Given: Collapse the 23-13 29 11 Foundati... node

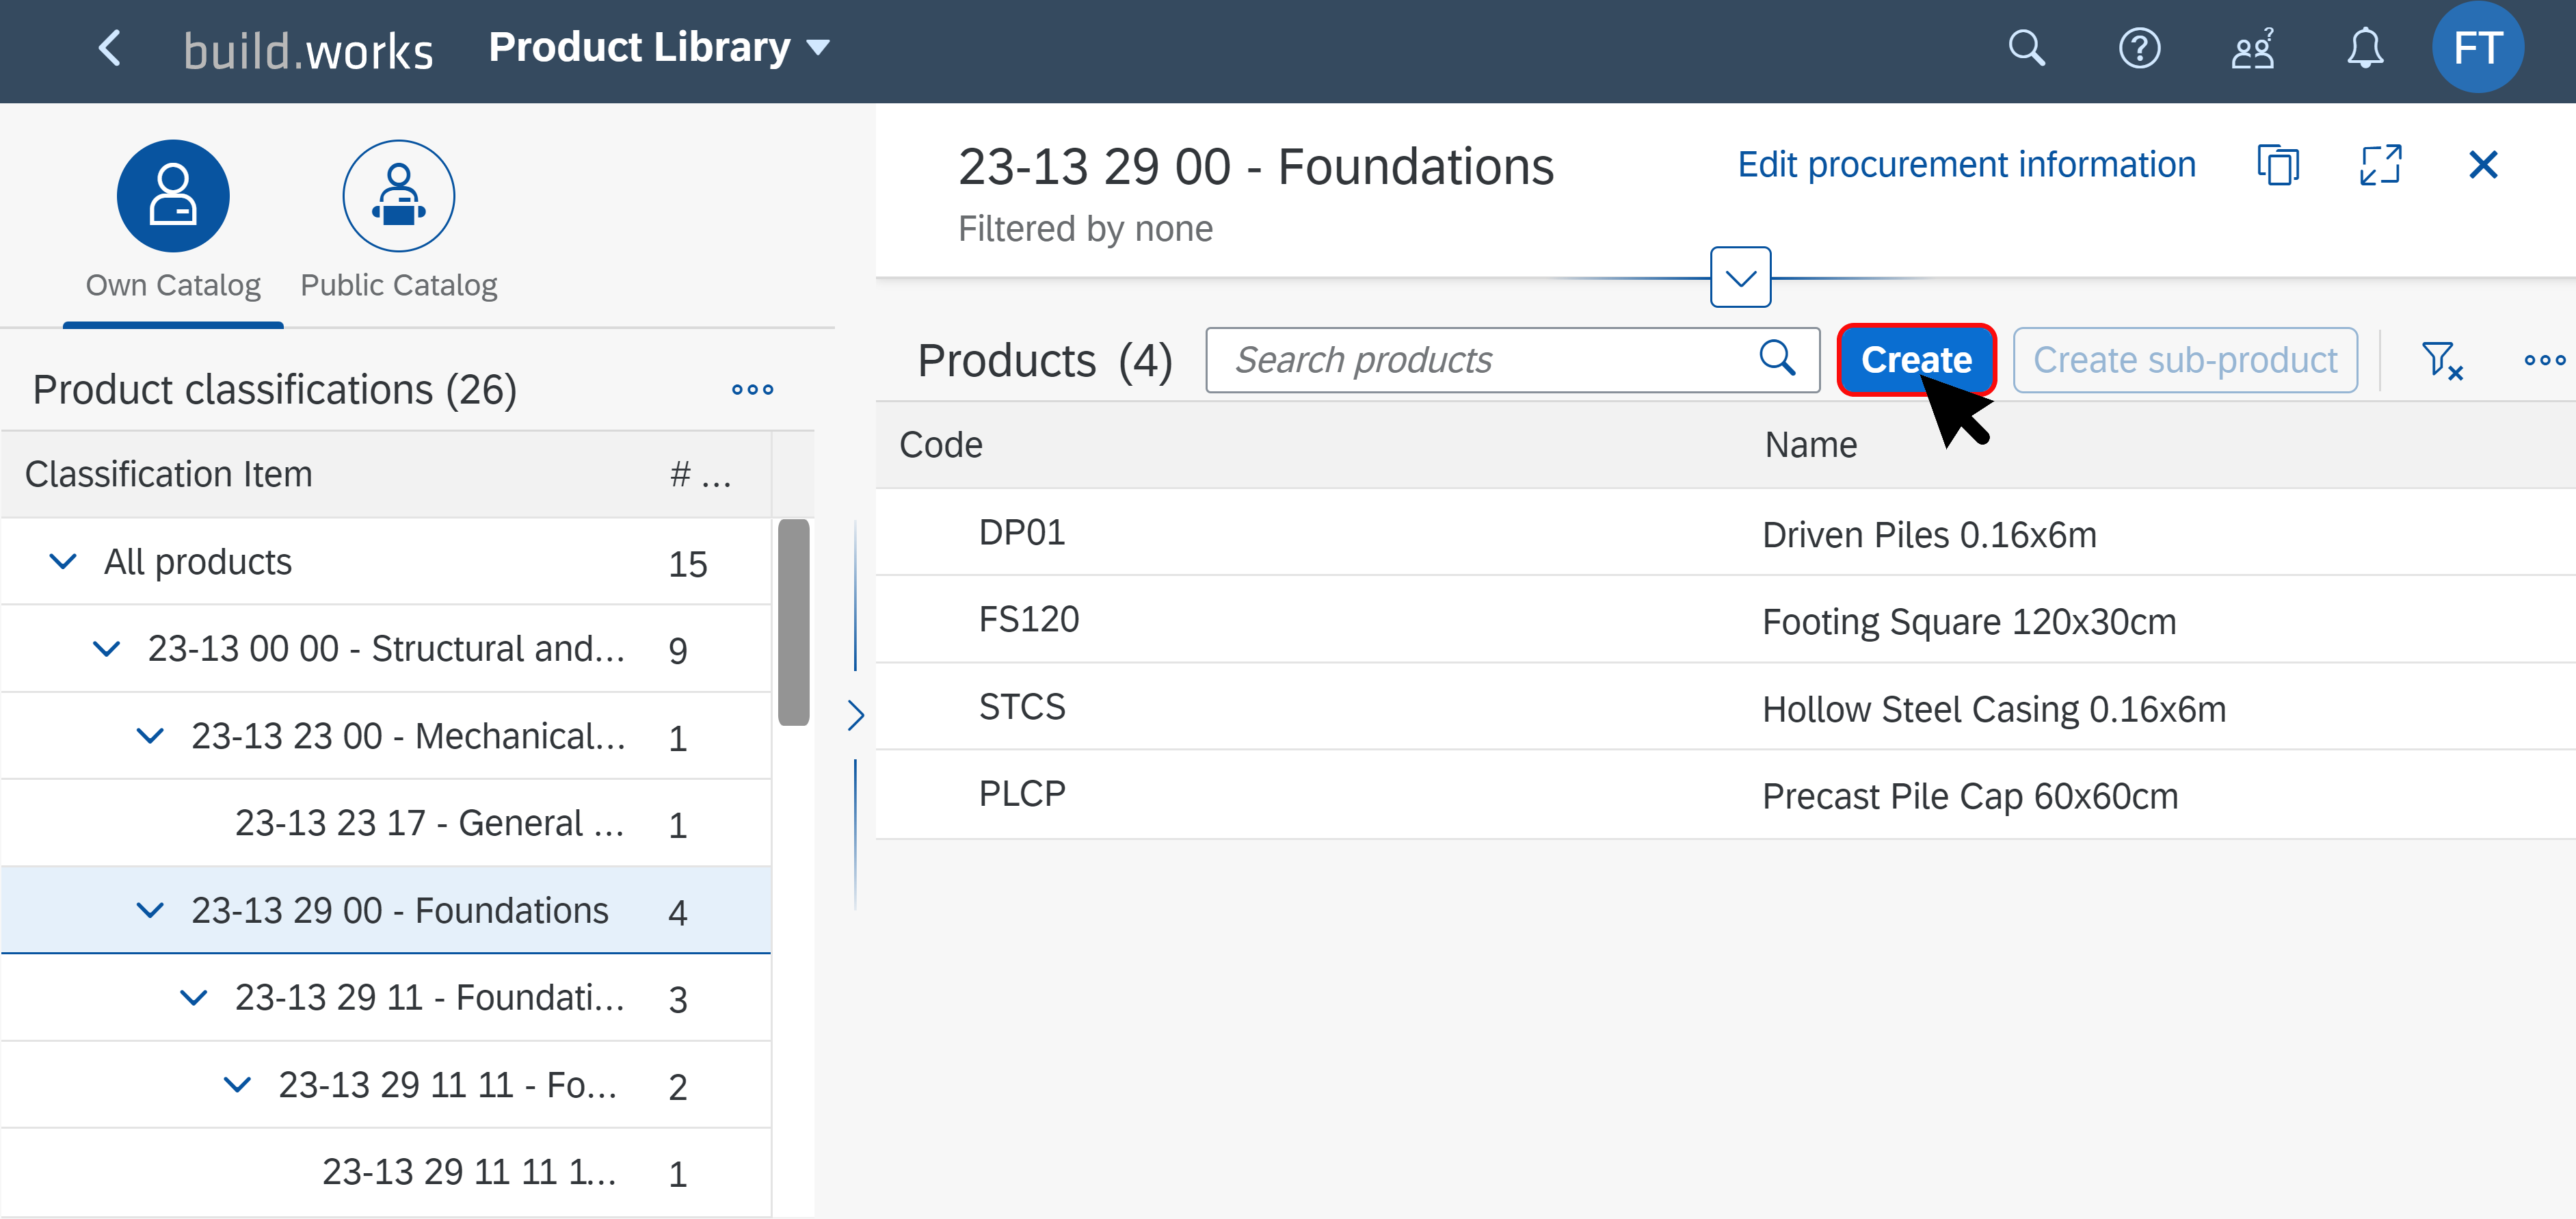Looking at the screenshot, I should coord(193,998).
